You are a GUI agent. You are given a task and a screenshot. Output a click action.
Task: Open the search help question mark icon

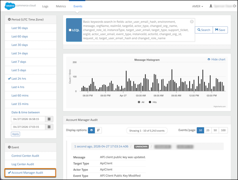192,22
